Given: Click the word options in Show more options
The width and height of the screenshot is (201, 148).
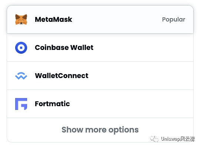Looking at the screenshot, I should 123,130.
